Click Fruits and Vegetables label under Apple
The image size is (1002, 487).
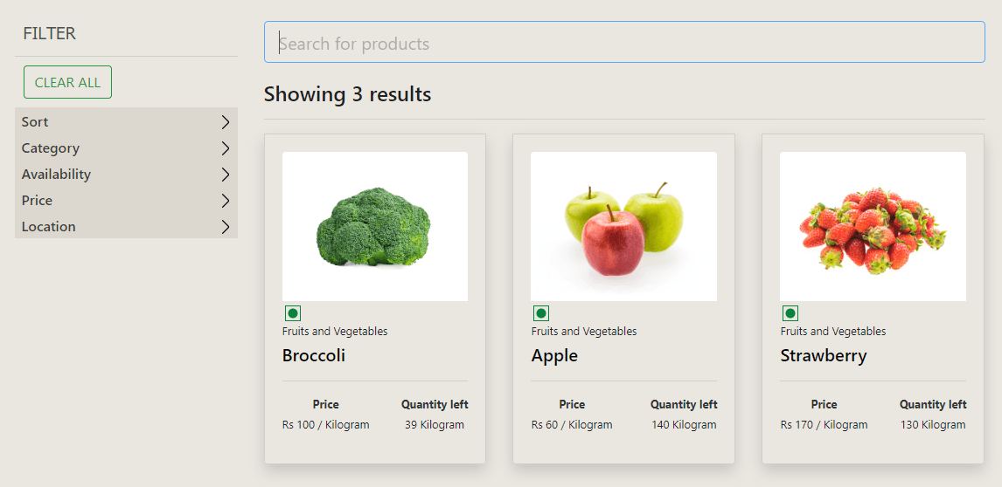584,332
